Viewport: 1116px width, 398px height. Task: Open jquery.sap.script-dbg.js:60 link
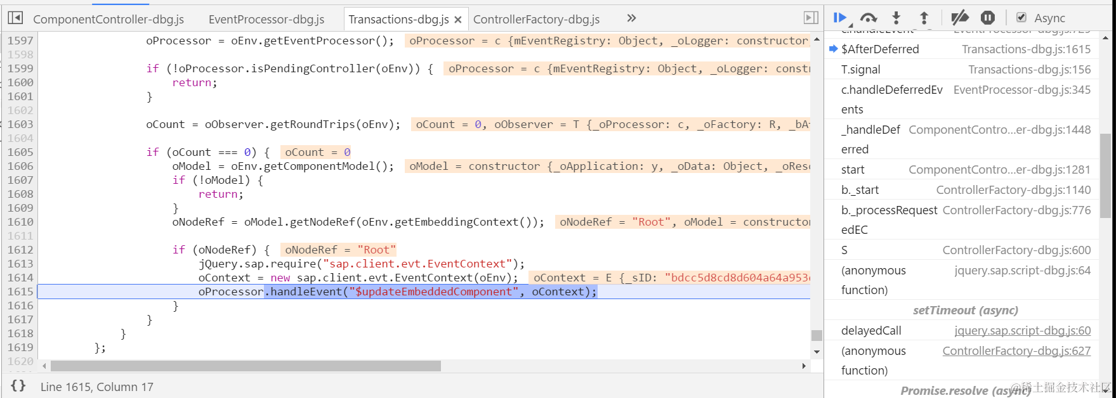pyautogui.click(x=1022, y=330)
